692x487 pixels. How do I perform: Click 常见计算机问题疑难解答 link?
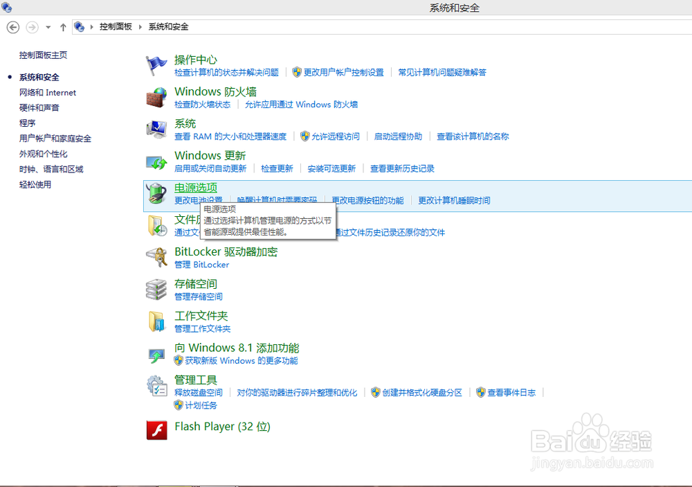click(442, 73)
